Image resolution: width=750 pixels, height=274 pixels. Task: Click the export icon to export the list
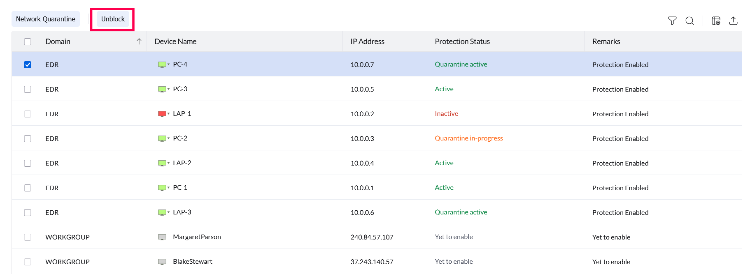tap(734, 21)
